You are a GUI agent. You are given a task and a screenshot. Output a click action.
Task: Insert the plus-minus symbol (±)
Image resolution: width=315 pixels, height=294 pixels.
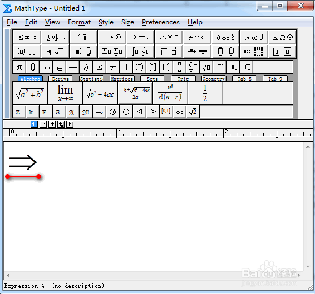click(126, 67)
